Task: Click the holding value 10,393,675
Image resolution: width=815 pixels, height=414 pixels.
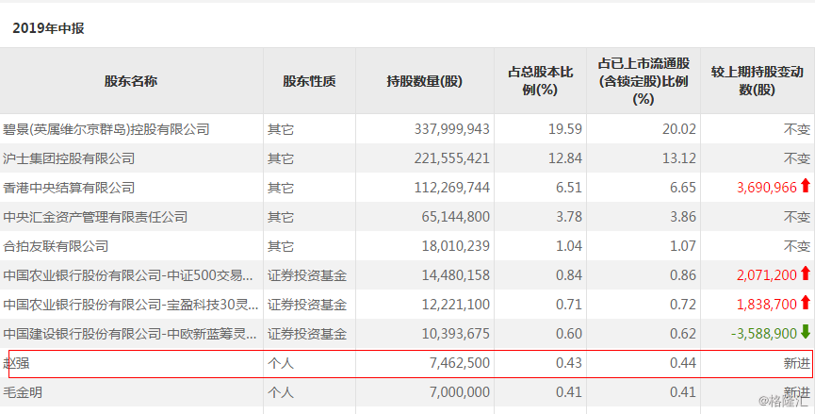Action: tap(455, 334)
